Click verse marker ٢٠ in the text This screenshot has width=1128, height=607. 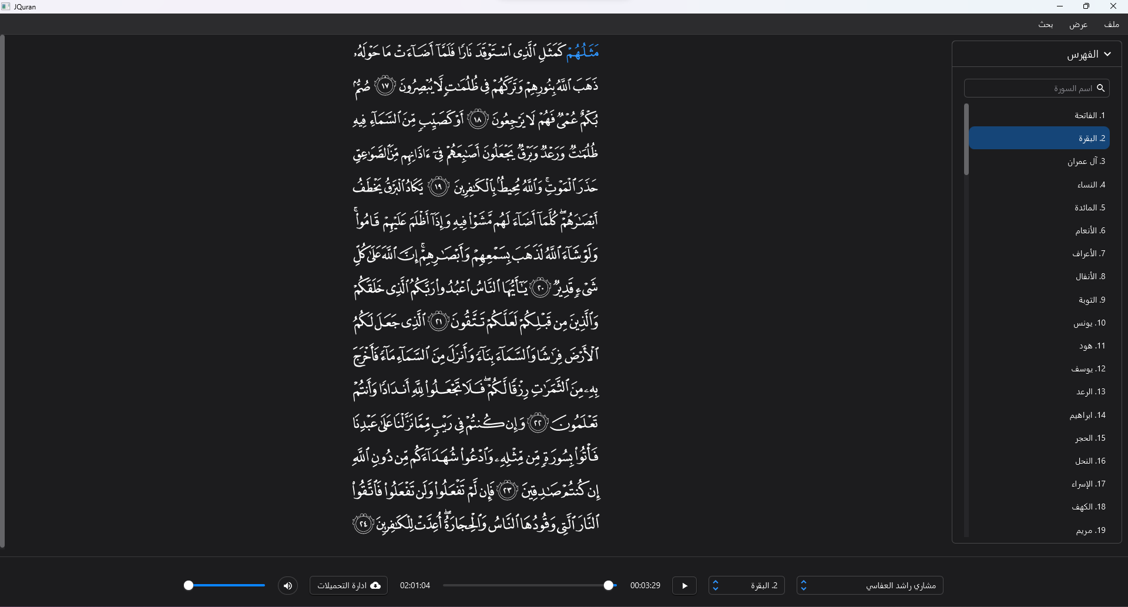(x=540, y=289)
